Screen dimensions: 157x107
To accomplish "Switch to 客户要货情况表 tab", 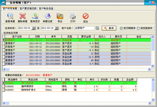I will (x=28, y=9).
